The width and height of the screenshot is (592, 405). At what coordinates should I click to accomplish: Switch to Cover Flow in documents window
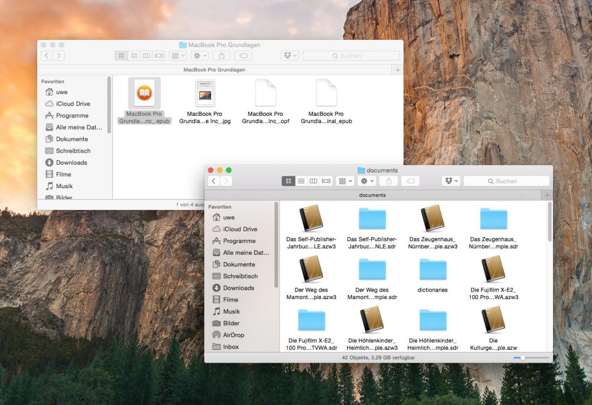click(x=326, y=181)
